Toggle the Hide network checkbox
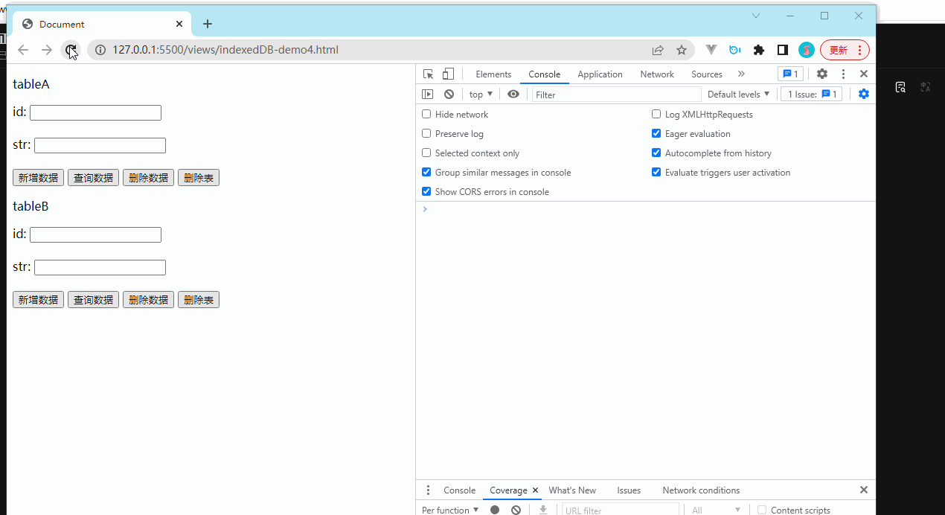 [x=426, y=114]
